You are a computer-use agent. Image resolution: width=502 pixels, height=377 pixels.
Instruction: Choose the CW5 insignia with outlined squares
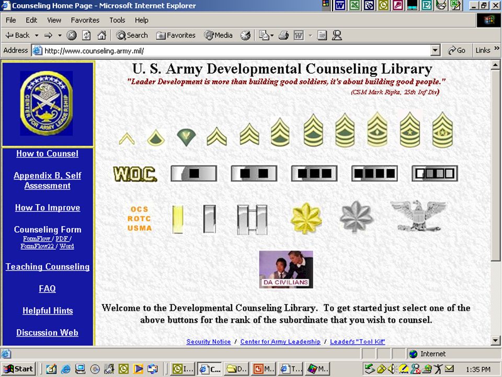tap(435, 173)
